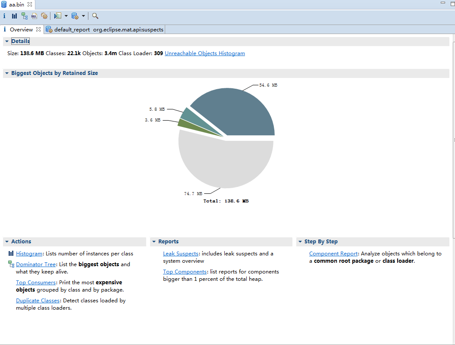455x345 pixels.
Task: Click the Query Browser database icon
Action: point(75,16)
